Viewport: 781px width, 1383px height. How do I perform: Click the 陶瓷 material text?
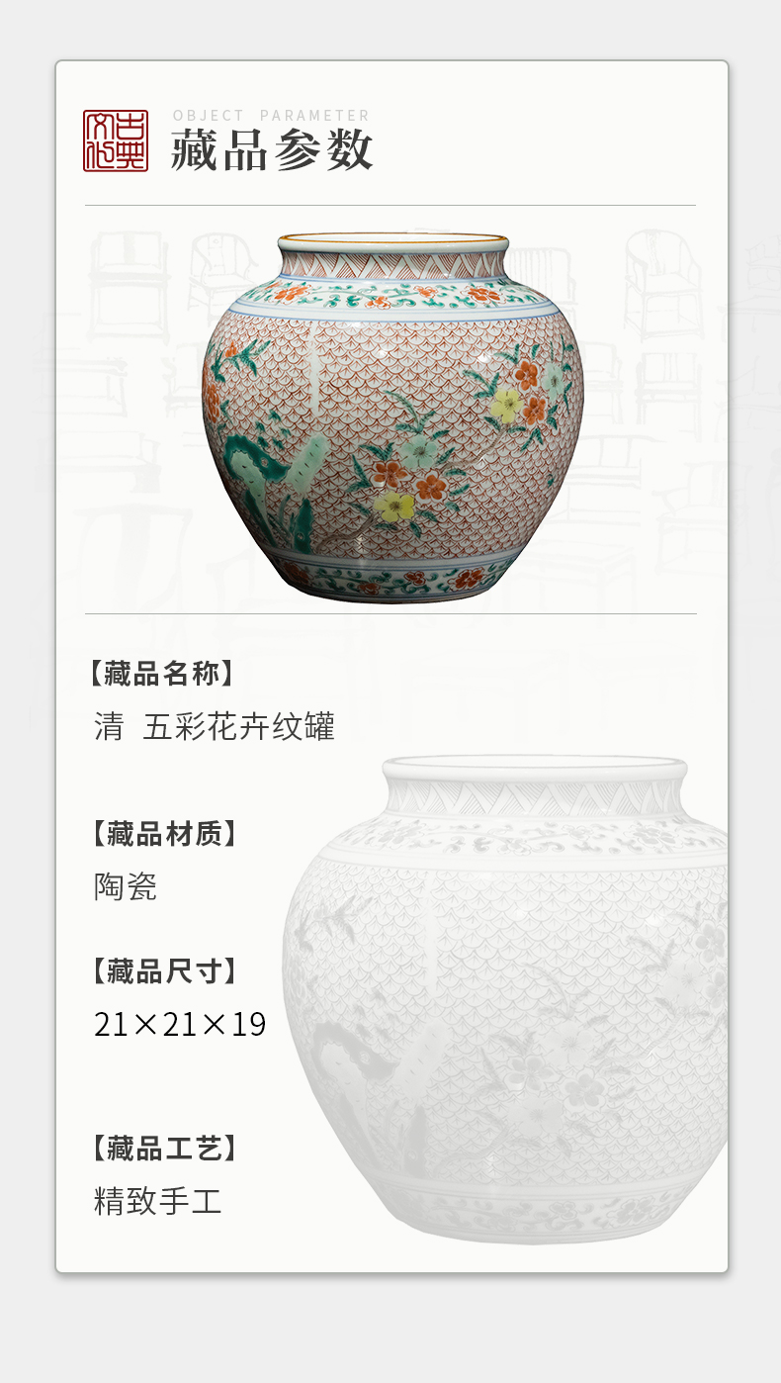coord(126,886)
